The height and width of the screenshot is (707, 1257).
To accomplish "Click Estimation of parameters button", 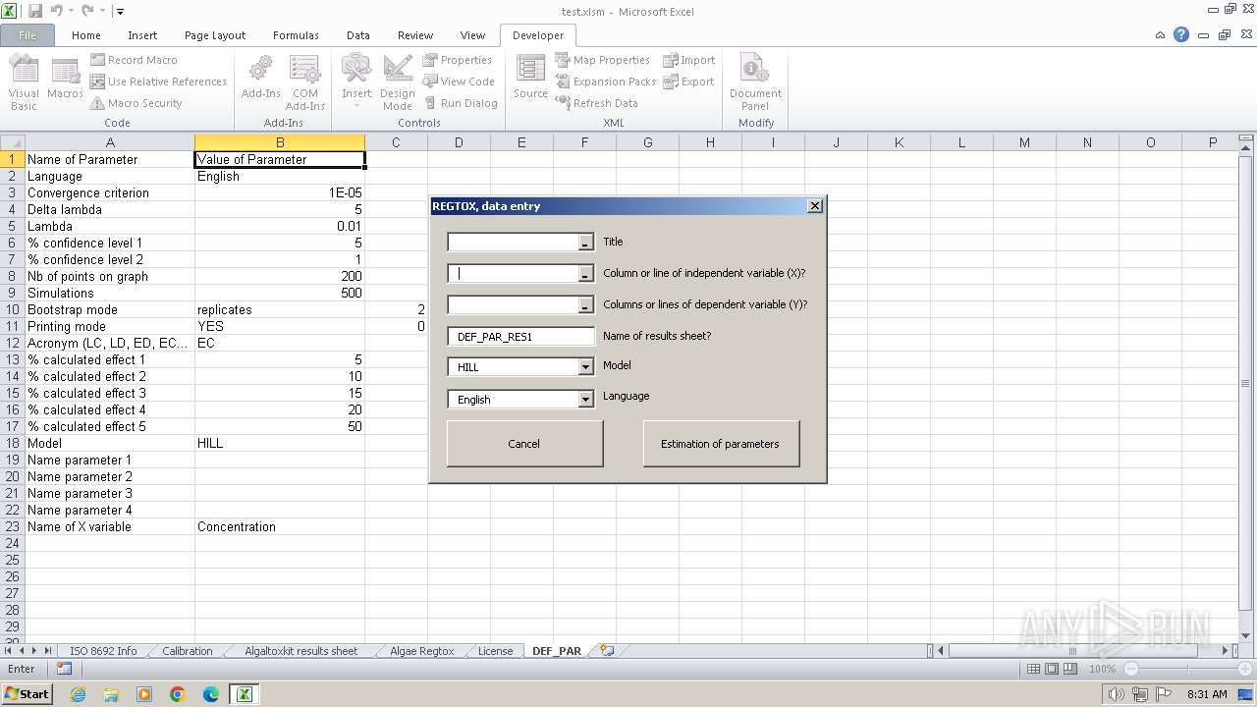I will click(x=720, y=444).
